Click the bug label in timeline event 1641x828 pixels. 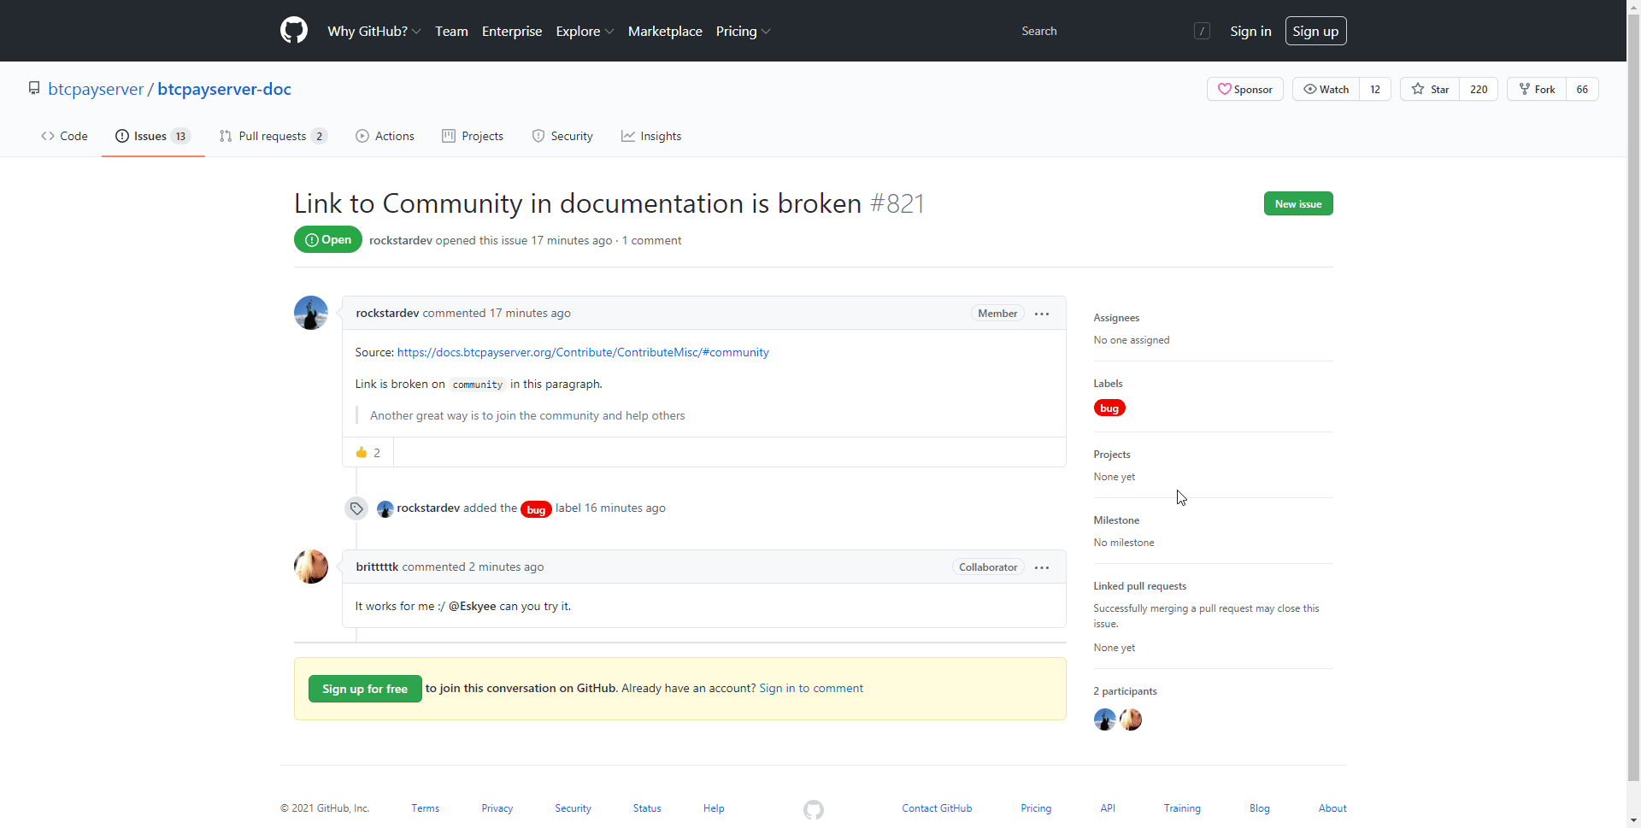[x=536, y=509]
